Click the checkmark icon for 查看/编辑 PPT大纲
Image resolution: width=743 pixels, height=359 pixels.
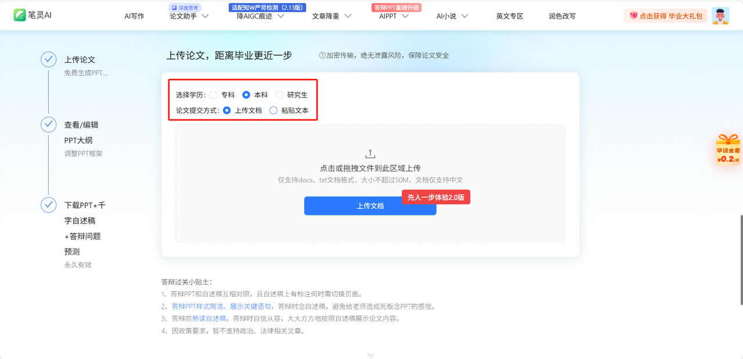click(x=49, y=125)
